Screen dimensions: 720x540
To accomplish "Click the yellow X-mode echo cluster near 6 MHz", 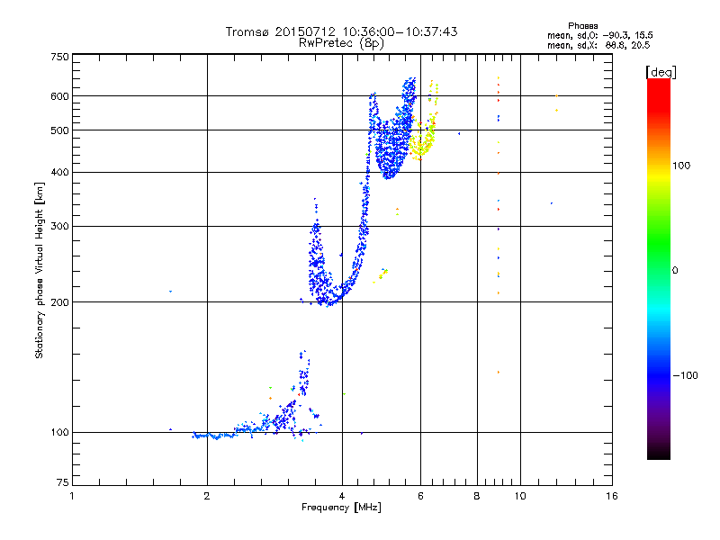I will pos(424,142).
